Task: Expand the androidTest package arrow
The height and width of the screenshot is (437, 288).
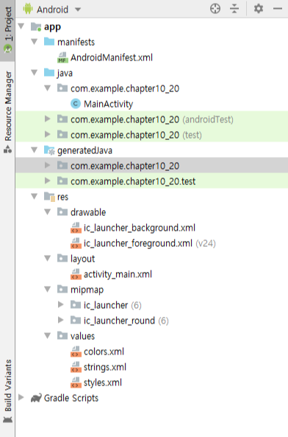Action: coord(48,119)
